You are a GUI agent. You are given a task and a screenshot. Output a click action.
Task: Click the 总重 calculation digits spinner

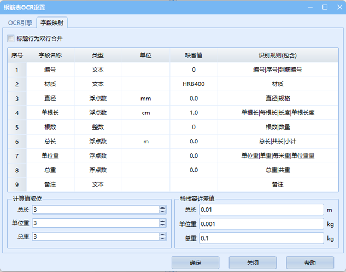click(95, 236)
